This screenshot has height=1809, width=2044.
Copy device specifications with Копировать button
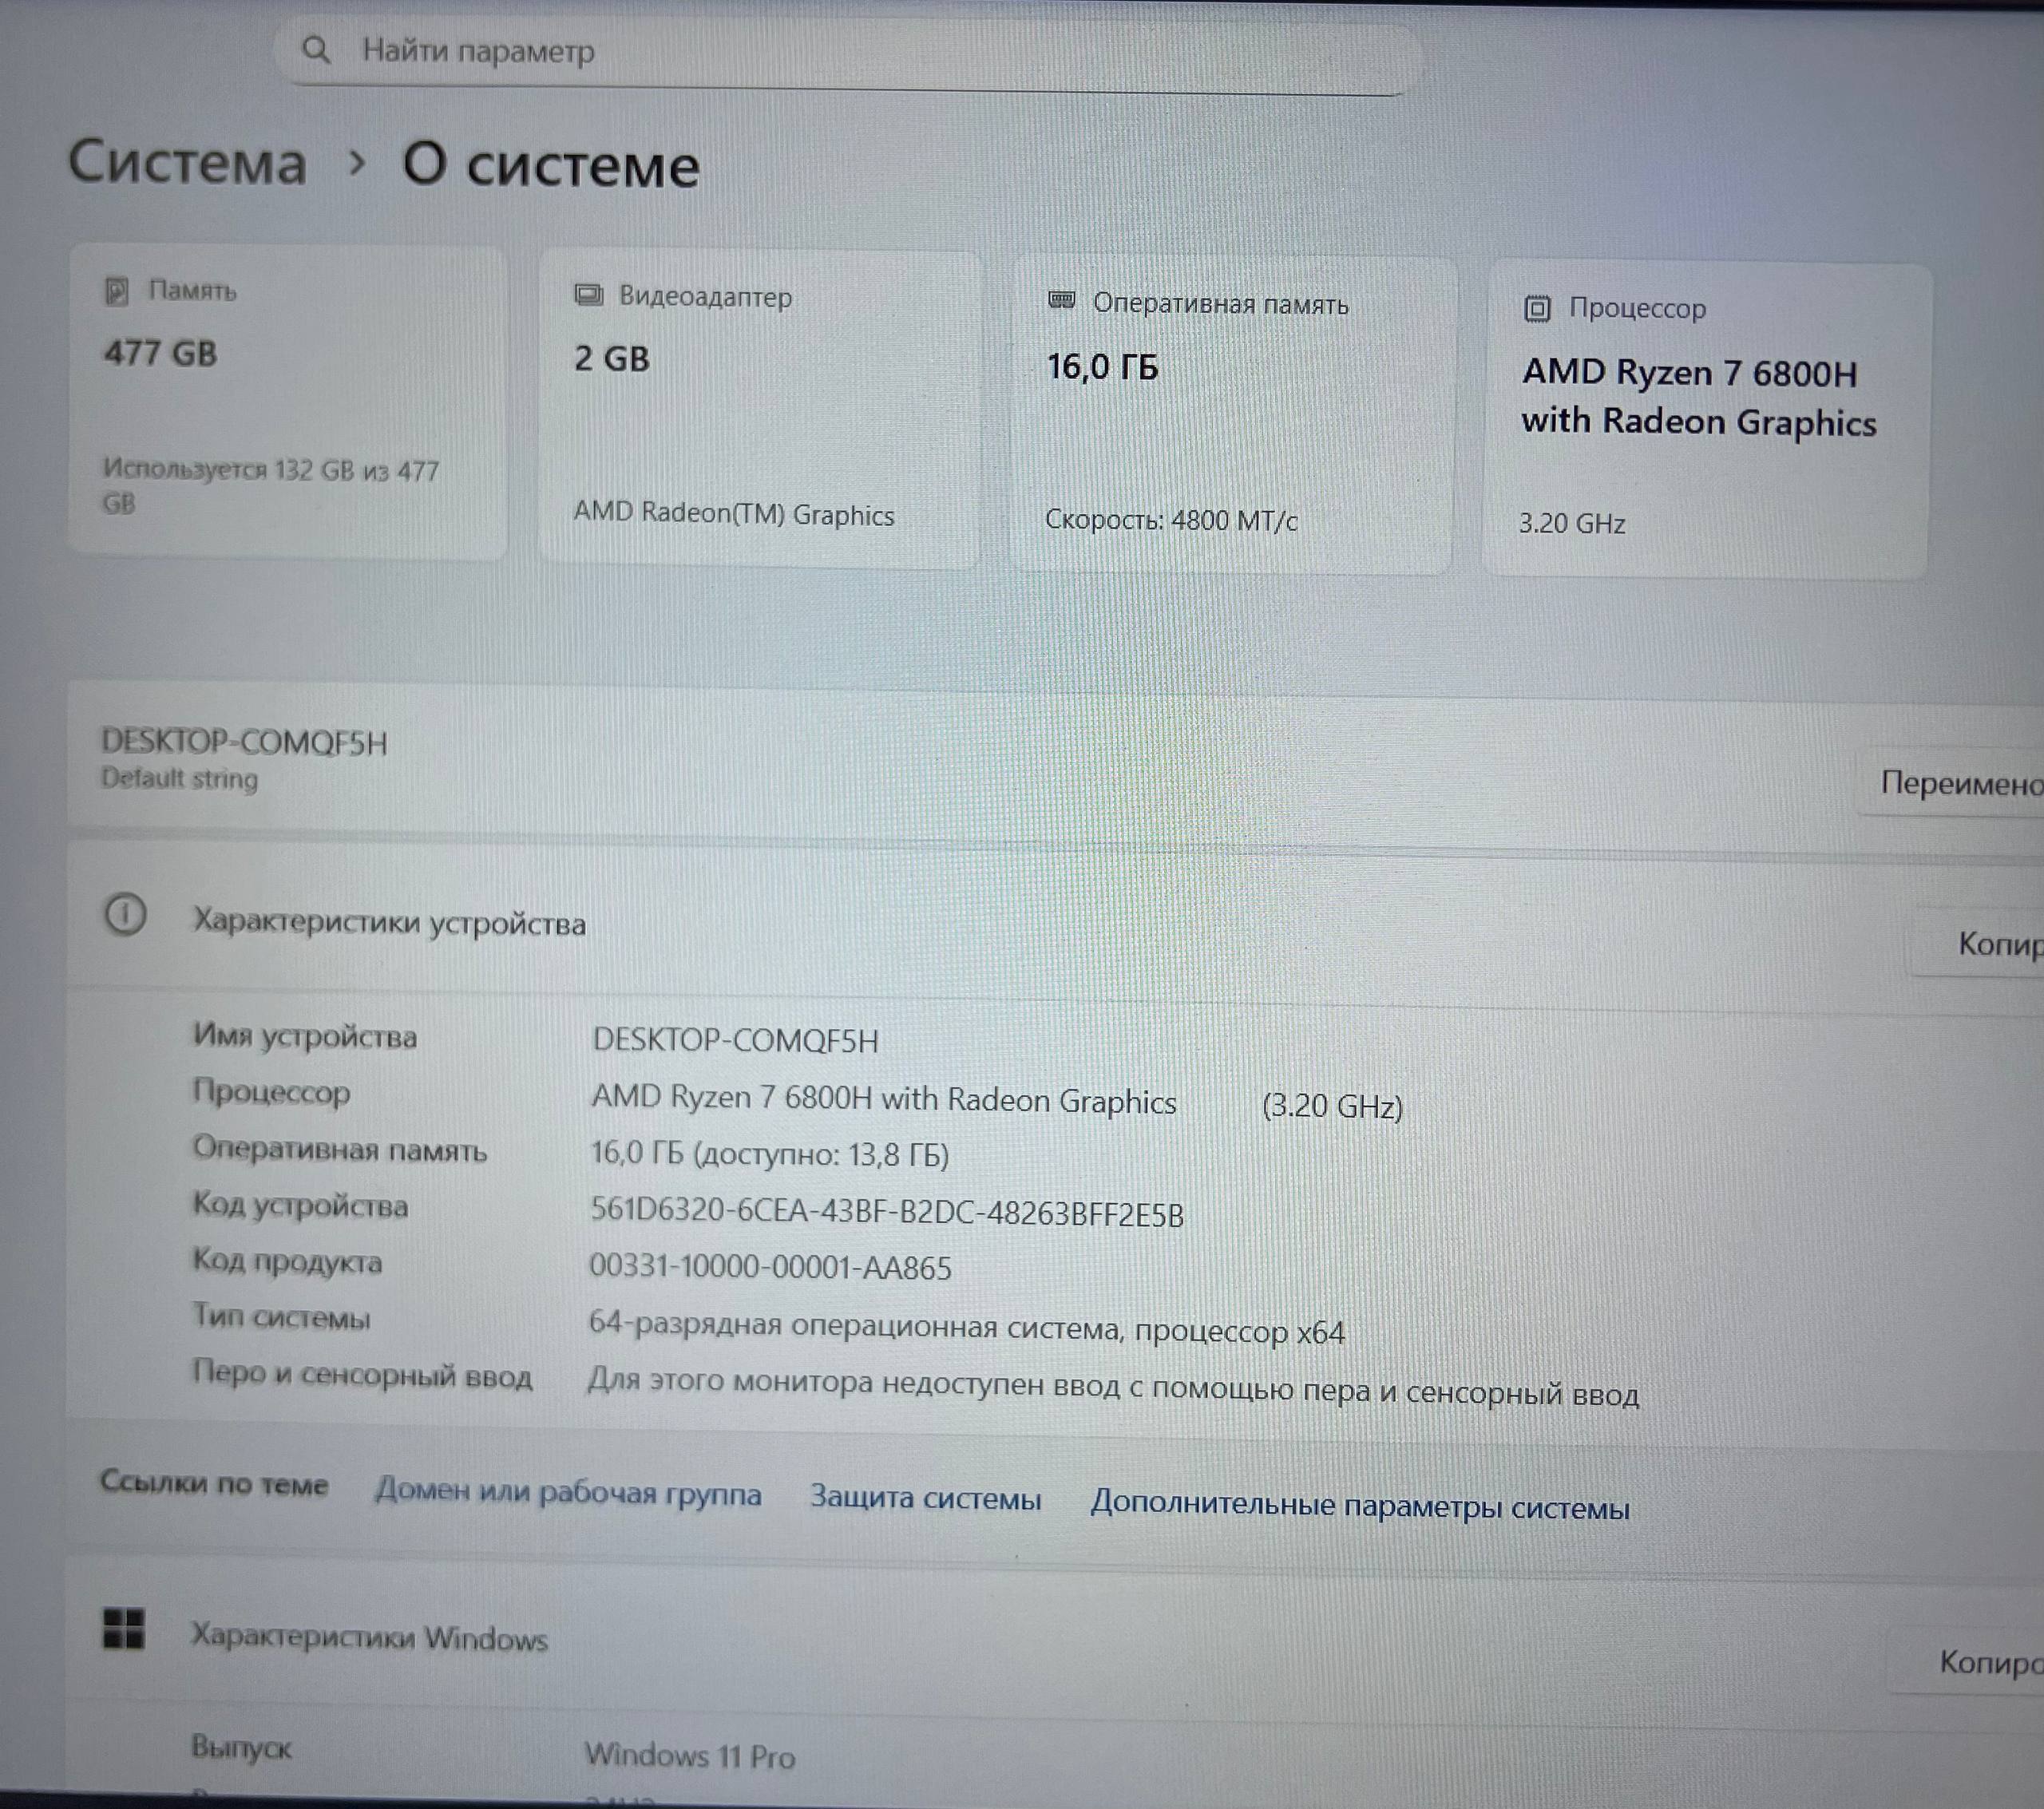click(x=1979, y=942)
